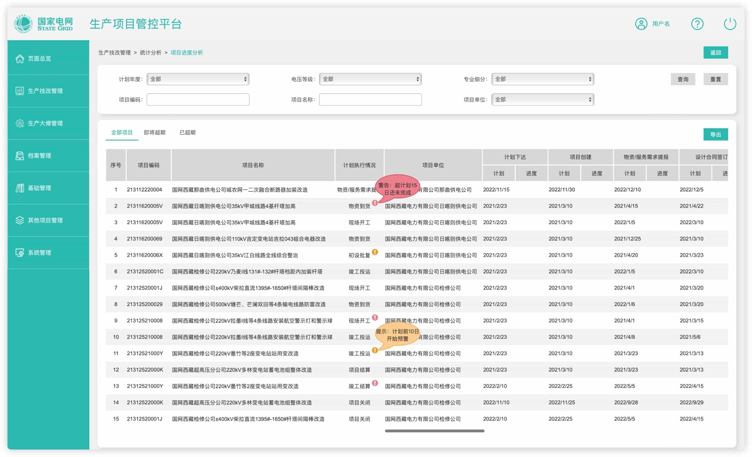Click project name containing 500kV塘芒
Image resolution: width=752 pixels, height=457 pixels.
[x=249, y=305]
